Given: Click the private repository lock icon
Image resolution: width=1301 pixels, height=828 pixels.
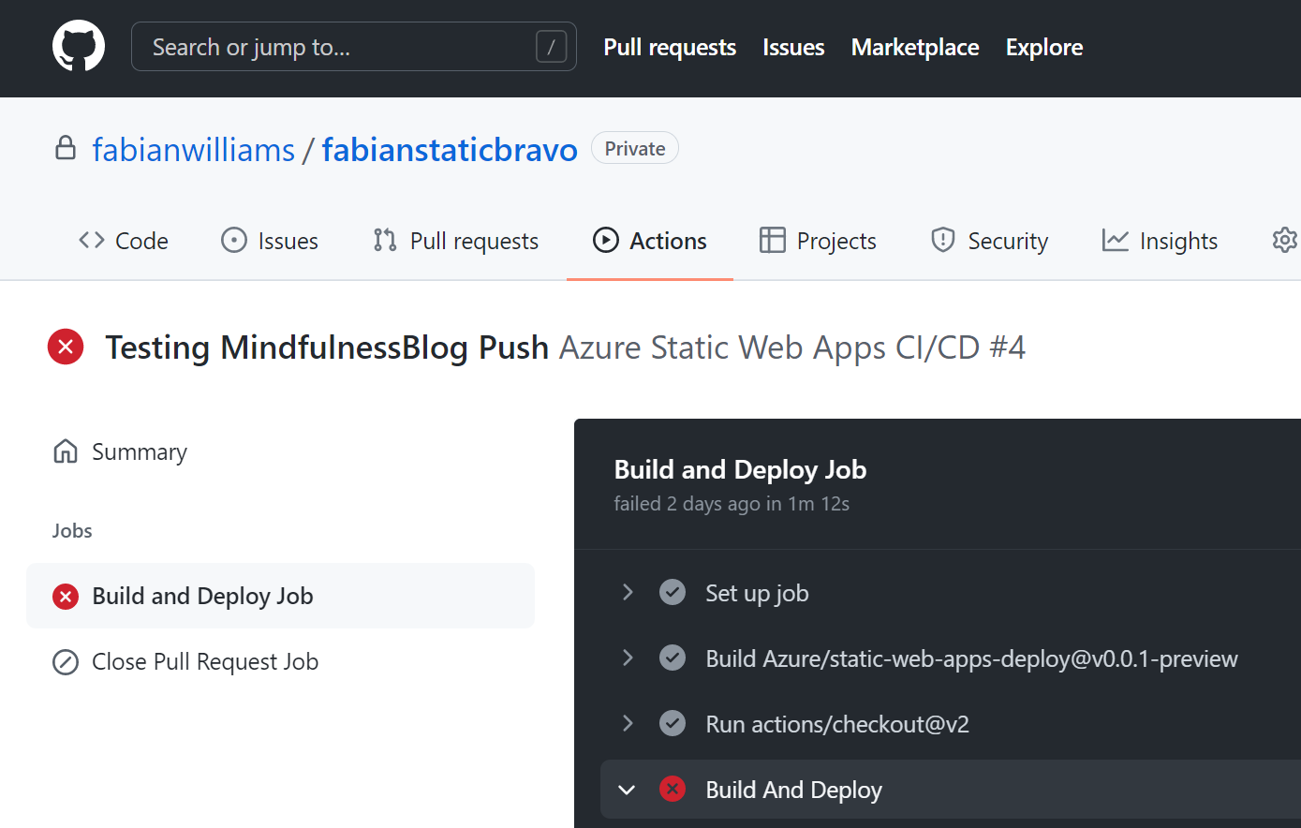Looking at the screenshot, I should (x=66, y=148).
